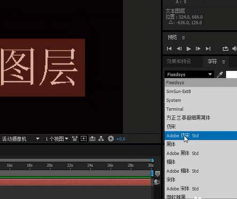This screenshot has width=237, height=199.
Task: Select Adobe 楷体 Std font
Action: click(x=201, y=171)
